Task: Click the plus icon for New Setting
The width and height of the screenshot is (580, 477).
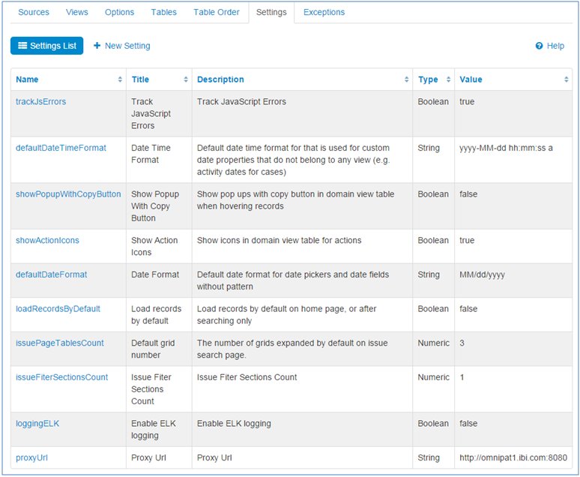Action: tap(97, 46)
